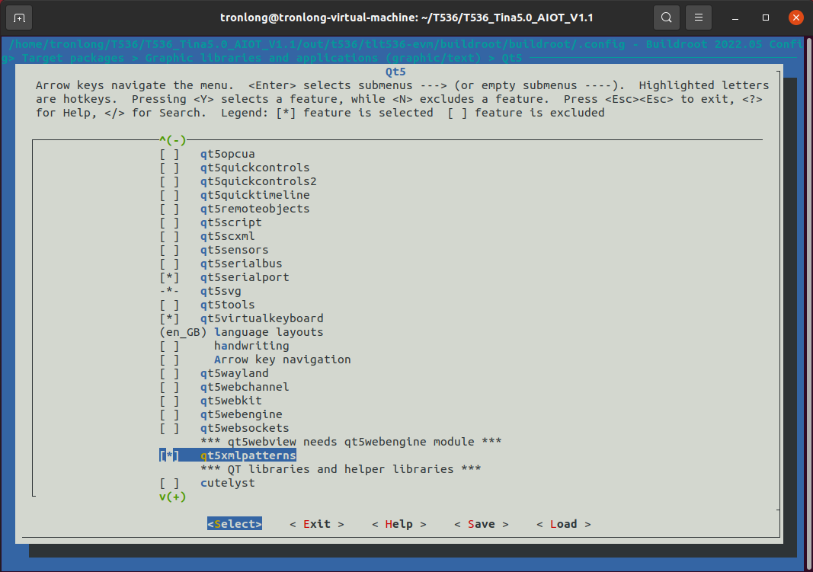Click the qt5websockets label text
813x572 pixels.
coord(245,429)
